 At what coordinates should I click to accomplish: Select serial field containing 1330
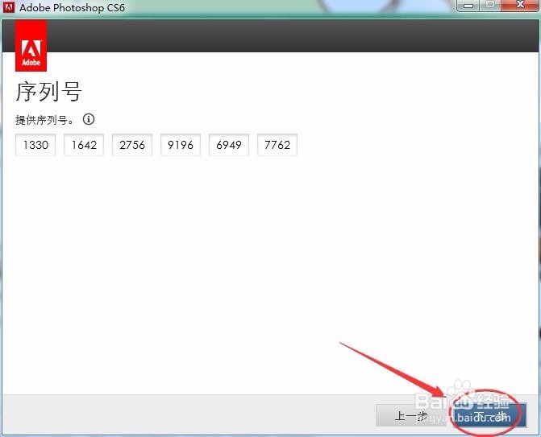(35, 145)
